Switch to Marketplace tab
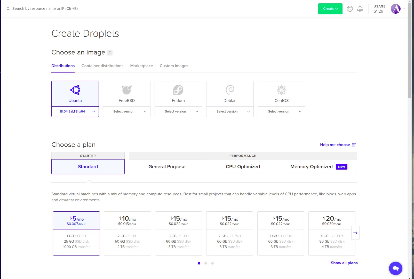 pos(141,66)
